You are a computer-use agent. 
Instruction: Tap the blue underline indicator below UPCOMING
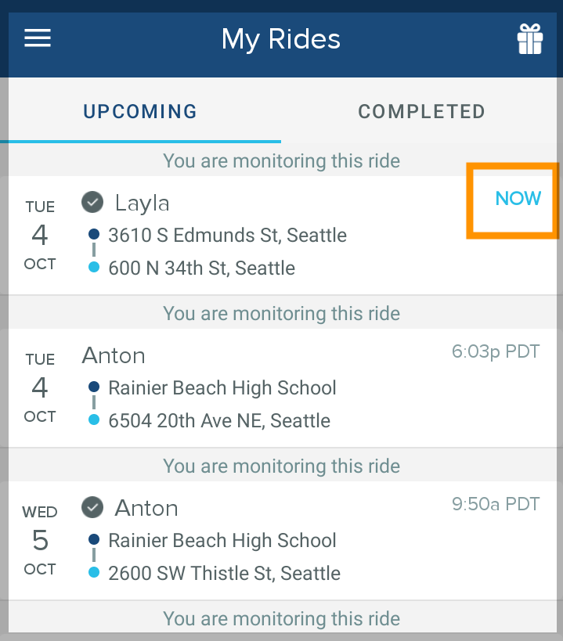140,141
